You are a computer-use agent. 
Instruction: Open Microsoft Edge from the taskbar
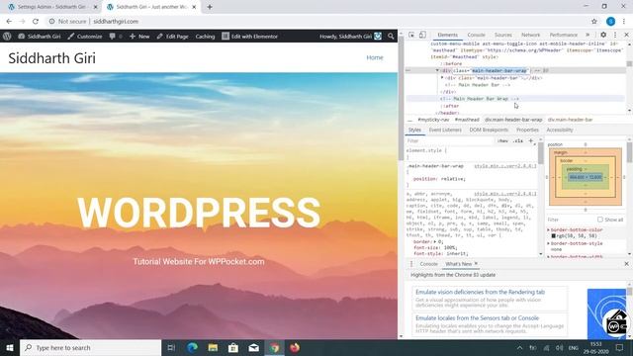[x=192, y=347]
